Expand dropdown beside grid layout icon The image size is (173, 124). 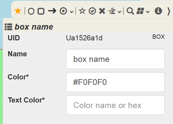point(148,12)
